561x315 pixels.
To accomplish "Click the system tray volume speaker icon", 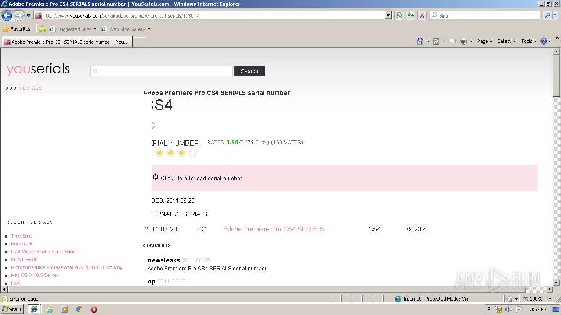I will coord(509,309).
